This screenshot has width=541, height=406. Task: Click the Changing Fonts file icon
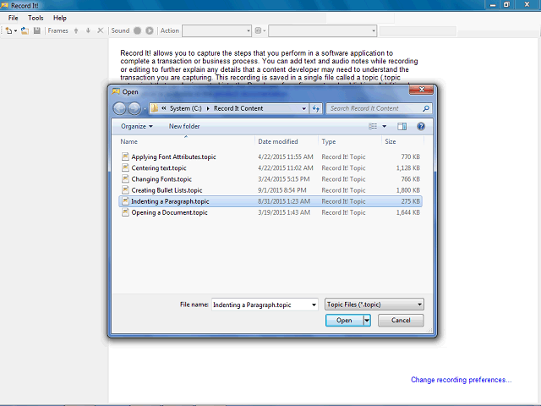(x=125, y=178)
